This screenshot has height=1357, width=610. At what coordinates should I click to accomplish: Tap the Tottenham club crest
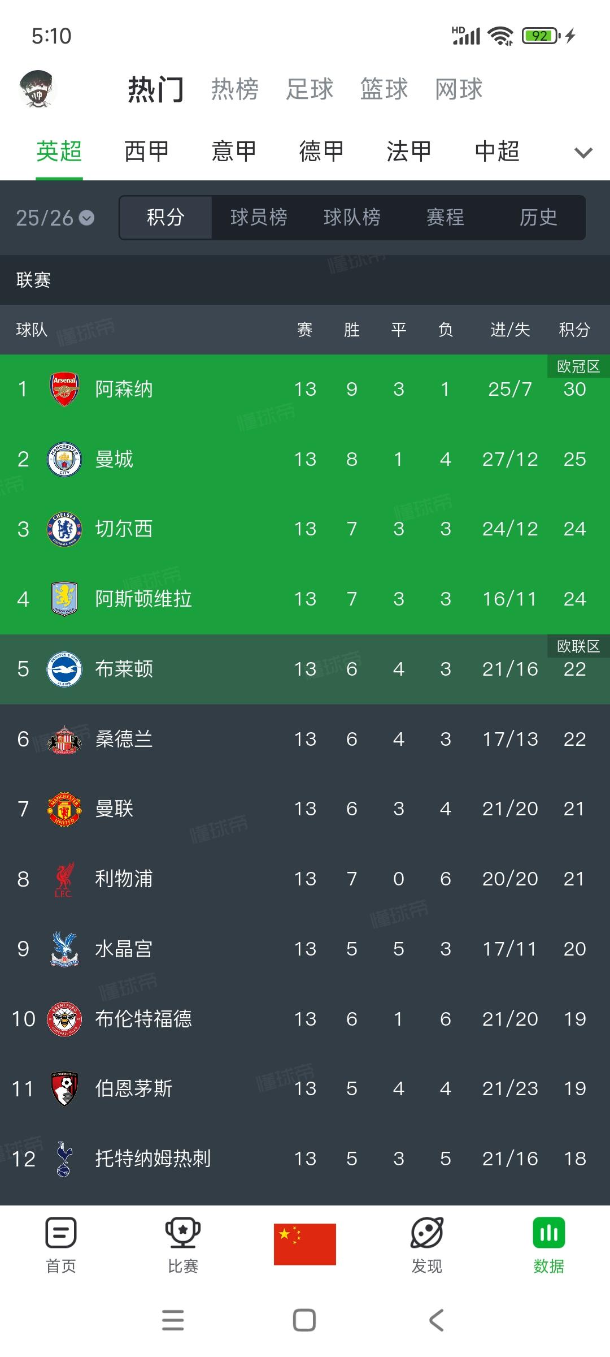click(64, 1159)
